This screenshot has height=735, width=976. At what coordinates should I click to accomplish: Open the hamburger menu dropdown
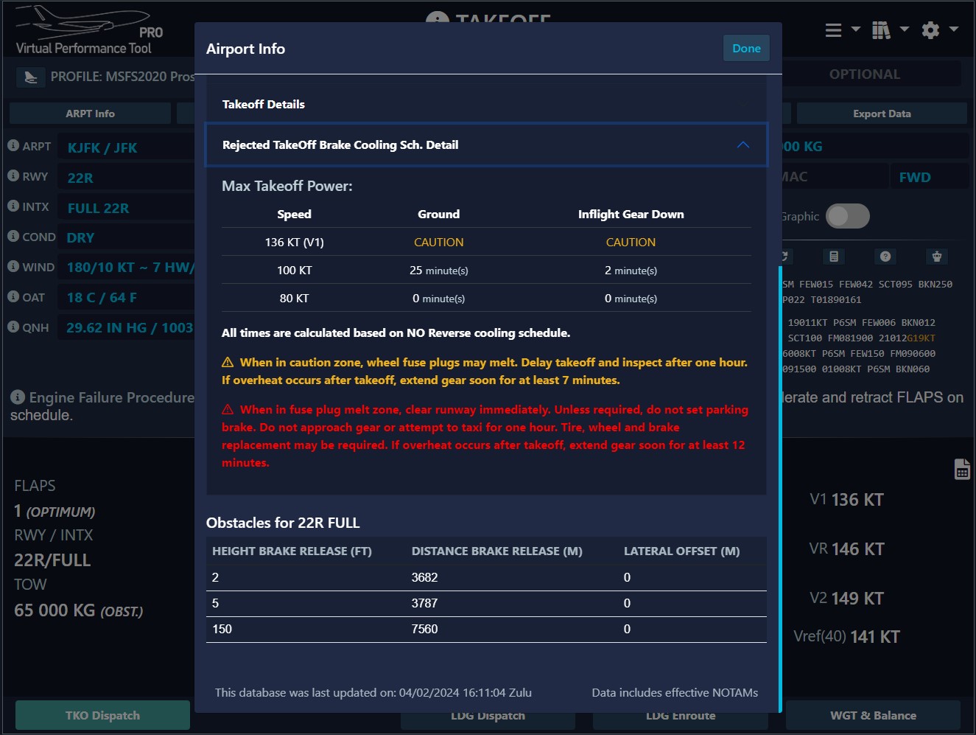point(842,30)
